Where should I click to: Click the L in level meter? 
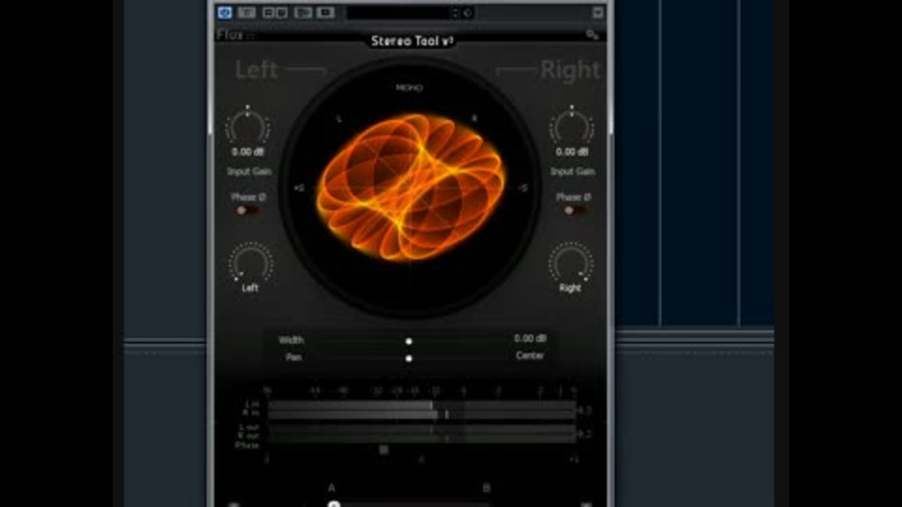click(x=422, y=406)
